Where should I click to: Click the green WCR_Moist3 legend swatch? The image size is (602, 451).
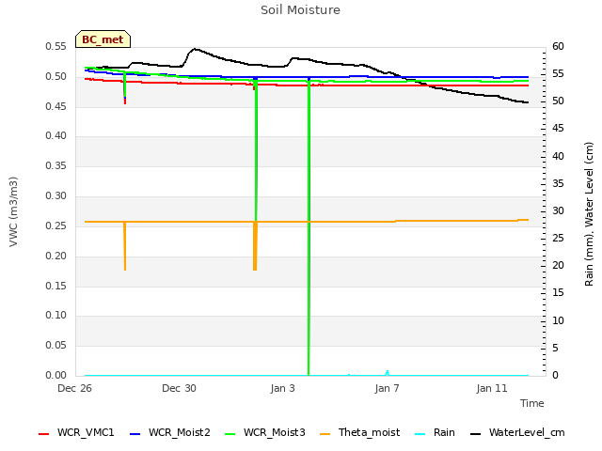pos(230,434)
